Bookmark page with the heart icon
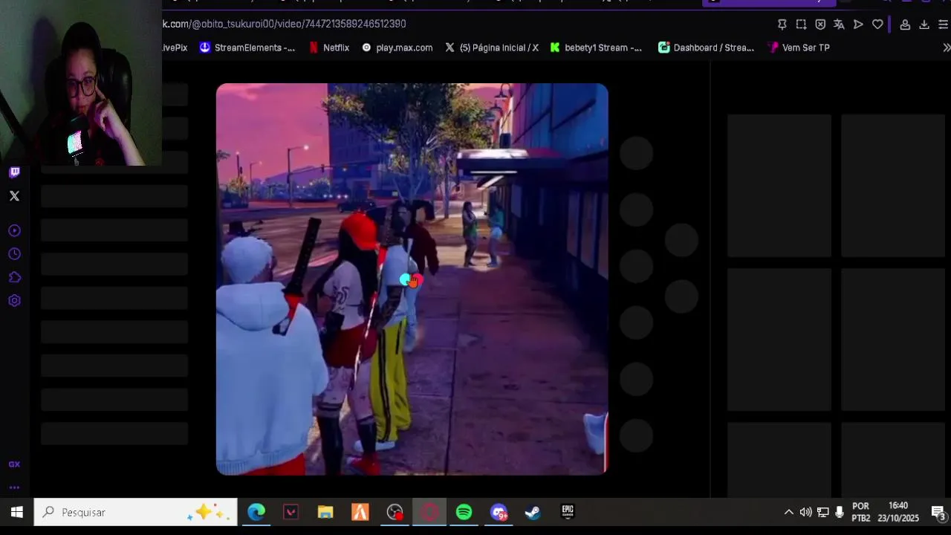The image size is (951, 535). 877,25
